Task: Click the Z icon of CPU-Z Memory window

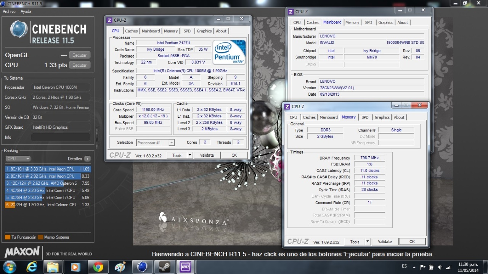Action: (x=287, y=107)
